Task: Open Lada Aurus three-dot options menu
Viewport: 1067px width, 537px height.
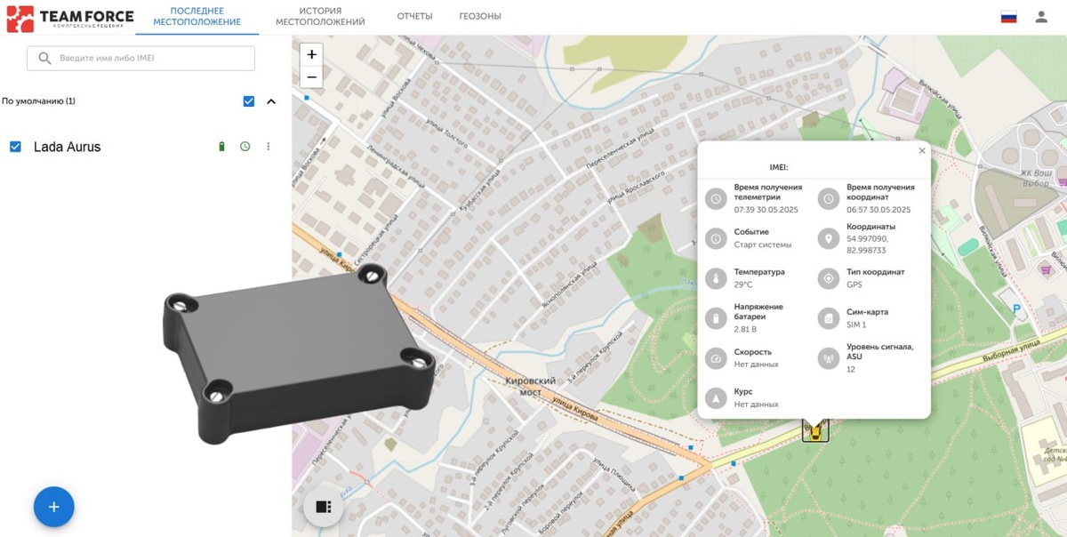Action: [269, 147]
